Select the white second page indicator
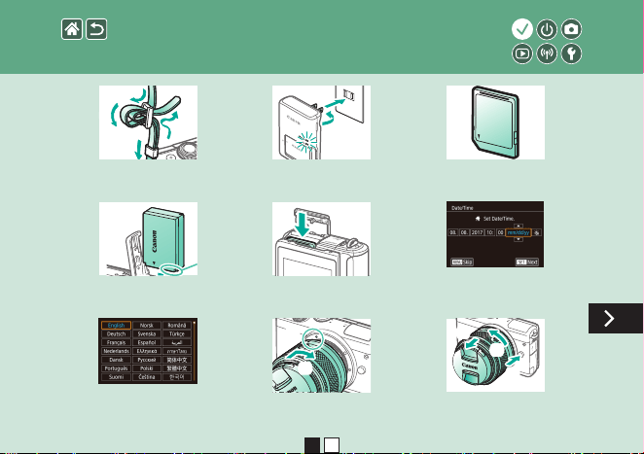 [332, 445]
